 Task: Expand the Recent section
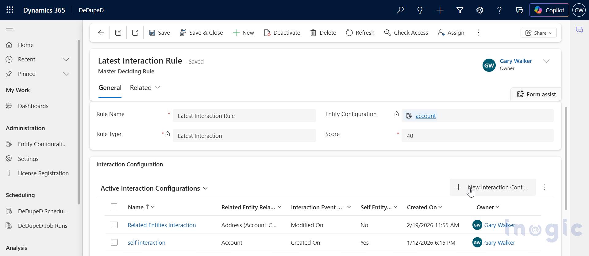[x=66, y=59]
